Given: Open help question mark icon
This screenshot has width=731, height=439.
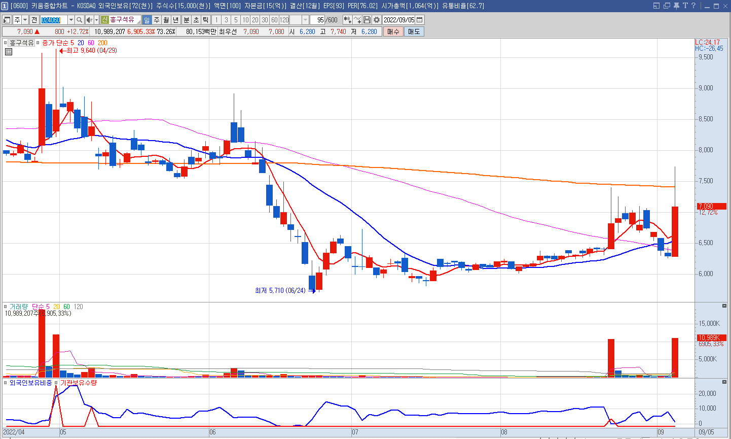Looking at the screenshot, I should [693, 6].
